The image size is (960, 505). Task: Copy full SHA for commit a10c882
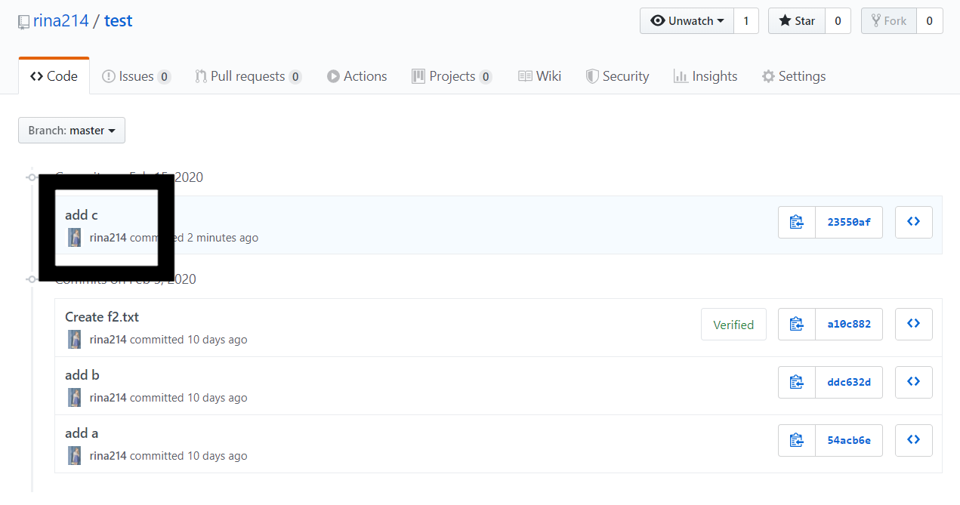[x=797, y=324]
